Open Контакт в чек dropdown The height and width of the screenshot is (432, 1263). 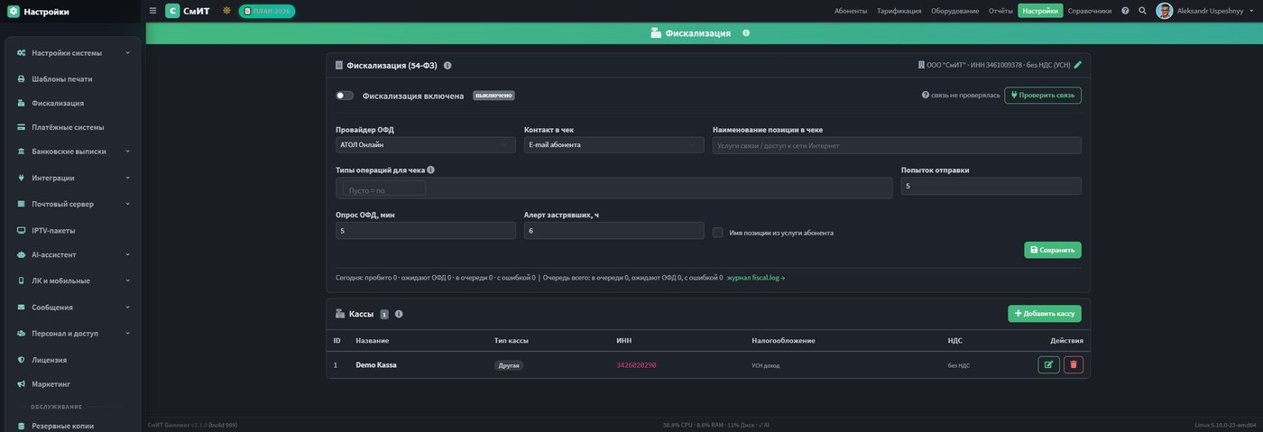tap(613, 144)
